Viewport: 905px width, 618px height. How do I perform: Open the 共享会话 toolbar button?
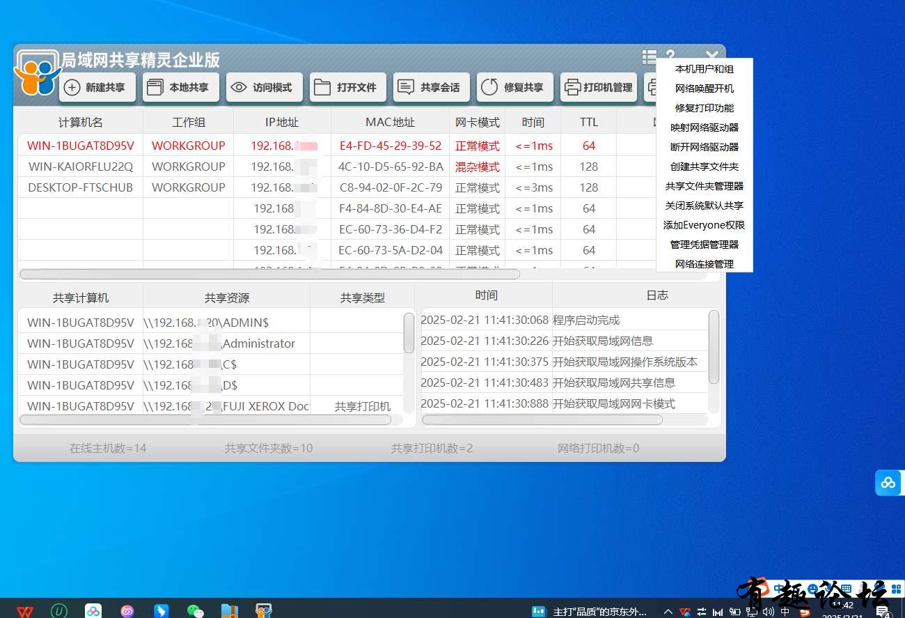tap(432, 87)
